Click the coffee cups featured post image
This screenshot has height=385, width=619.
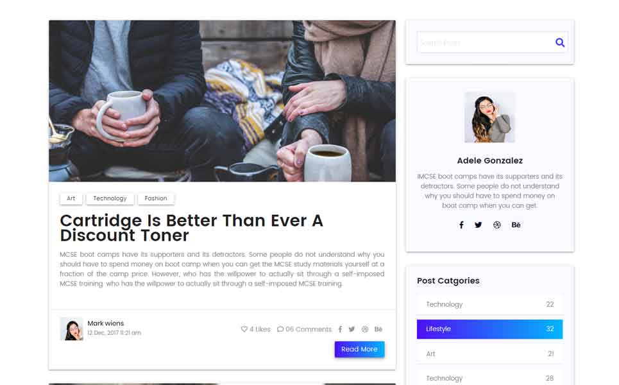[222, 101]
